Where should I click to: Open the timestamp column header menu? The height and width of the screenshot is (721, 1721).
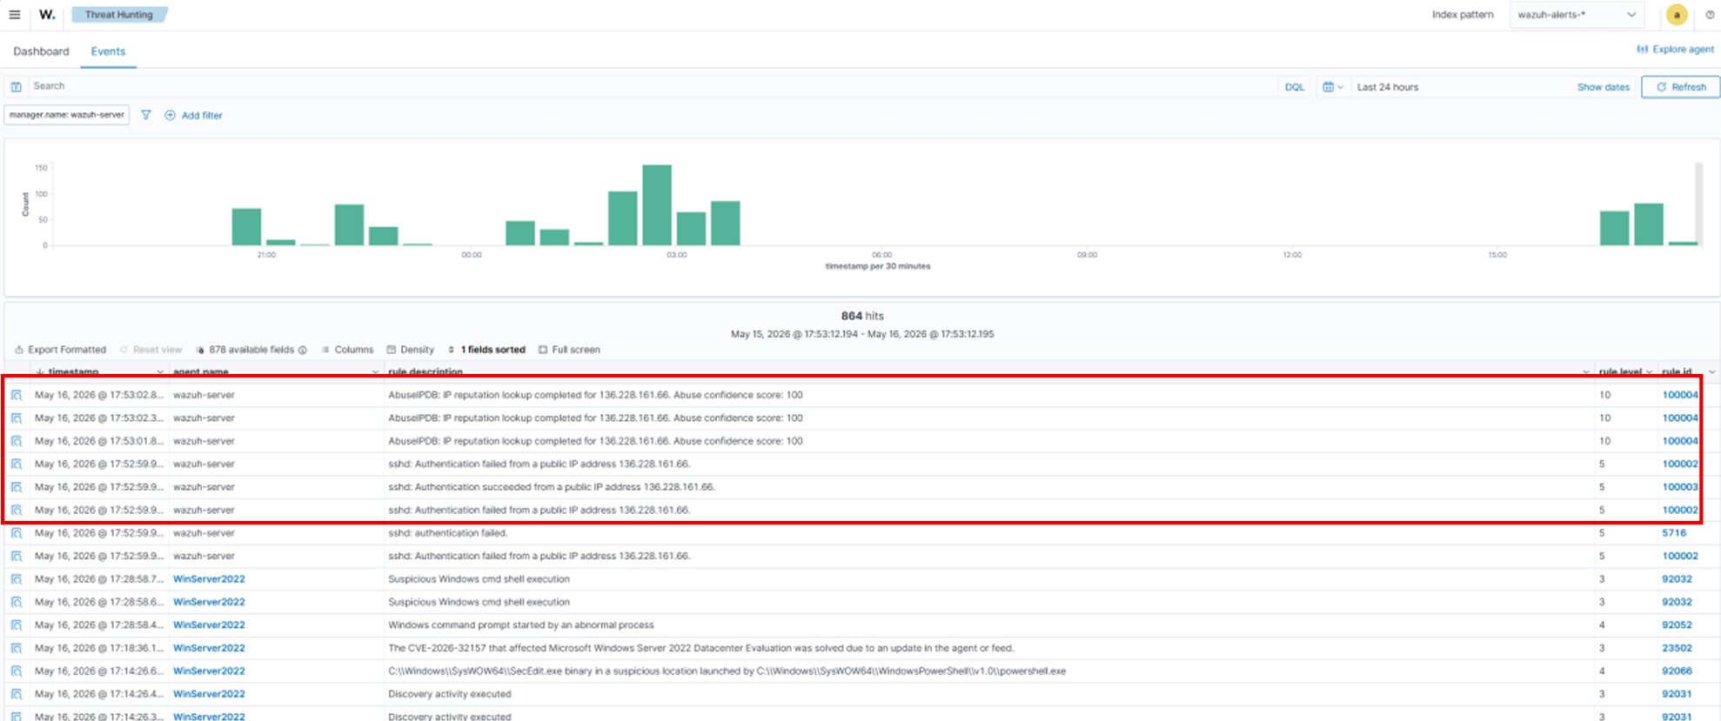[159, 371]
